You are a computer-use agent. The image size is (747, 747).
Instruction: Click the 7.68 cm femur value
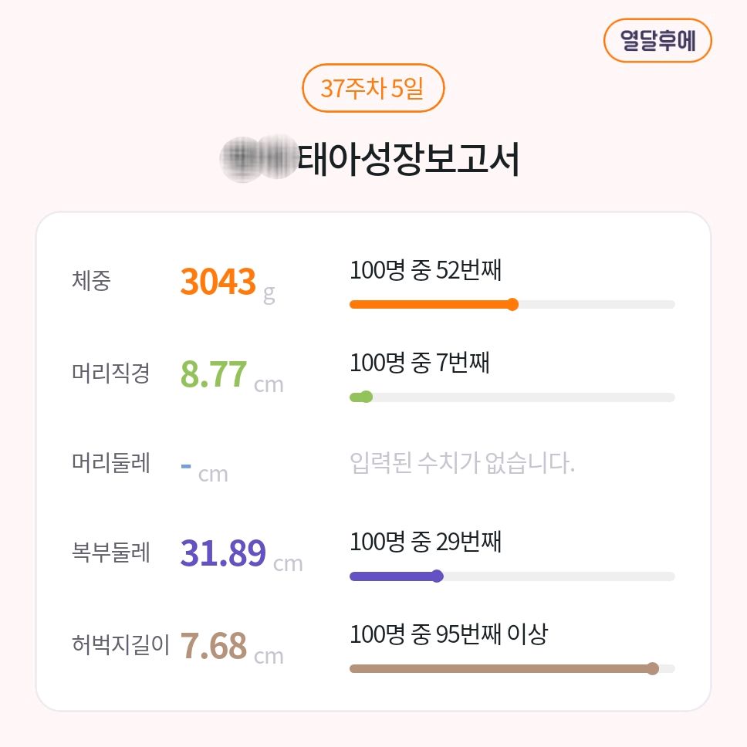(232, 647)
